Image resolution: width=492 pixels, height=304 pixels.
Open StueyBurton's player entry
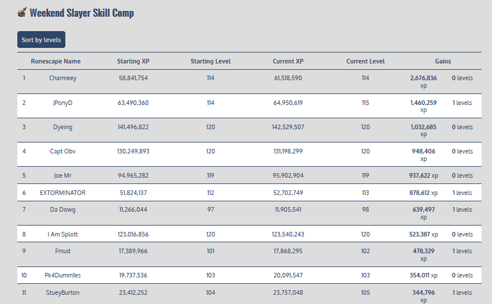(x=62, y=292)
